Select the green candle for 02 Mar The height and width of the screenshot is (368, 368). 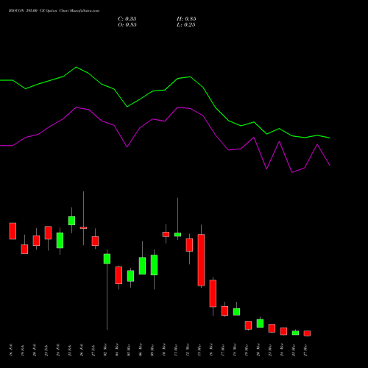click(x=107, y=259)
